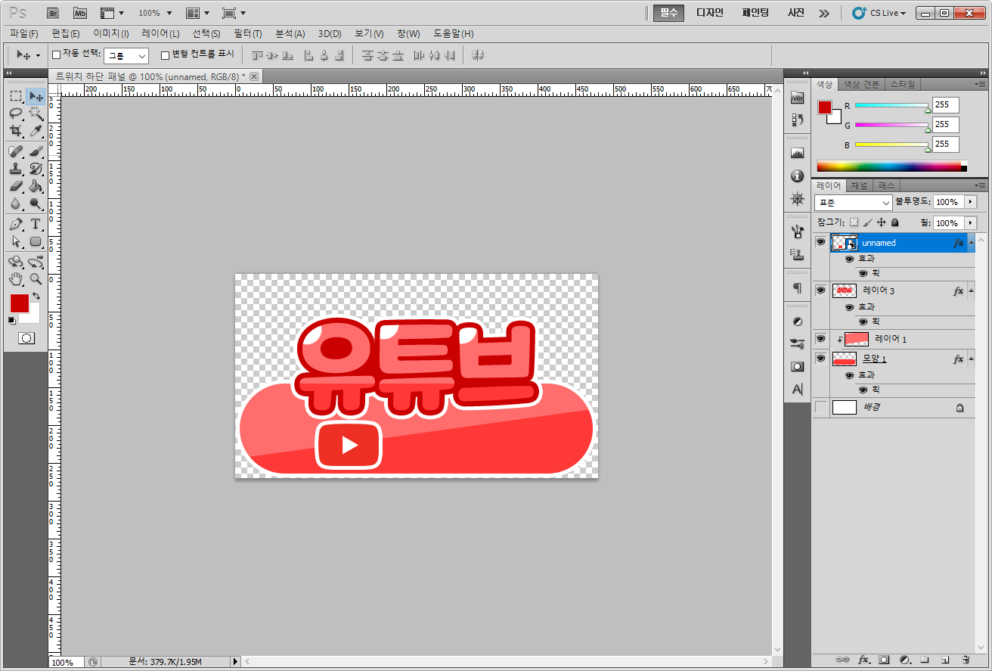Switch to the 채널 tab
This screenshot has height=671, width=992.
pyautogui.click(x=860, y=186)
